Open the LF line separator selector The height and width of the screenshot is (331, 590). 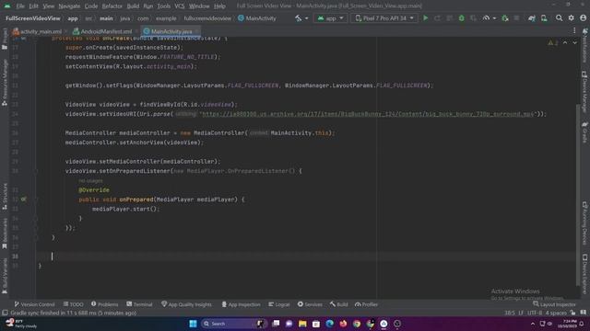[x=521, y=313]
